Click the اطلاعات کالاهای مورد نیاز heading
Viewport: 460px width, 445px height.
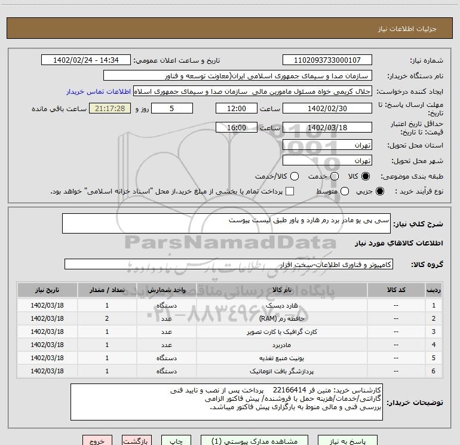click(x=398, y=243)
